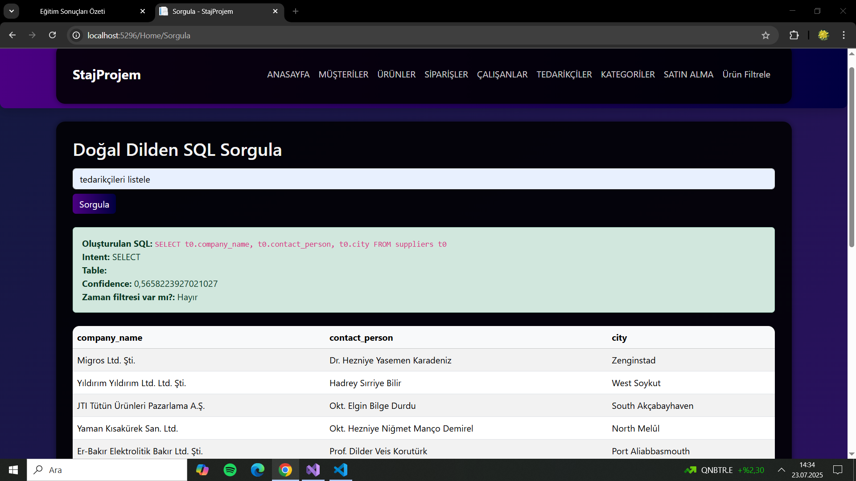Open the Ürün Filtrele link
Screen dimensions: 856x481
[x=746, y=74]
